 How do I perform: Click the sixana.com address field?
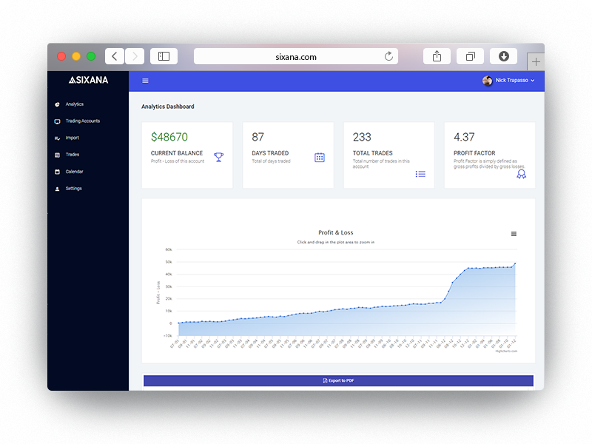coord(295,57)
